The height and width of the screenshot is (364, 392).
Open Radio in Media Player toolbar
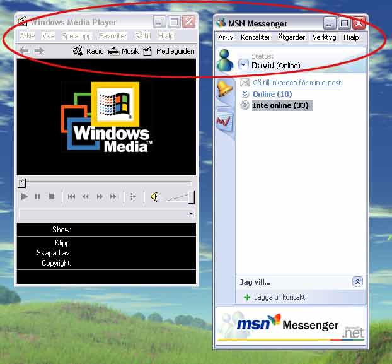(x=88, y=51)
